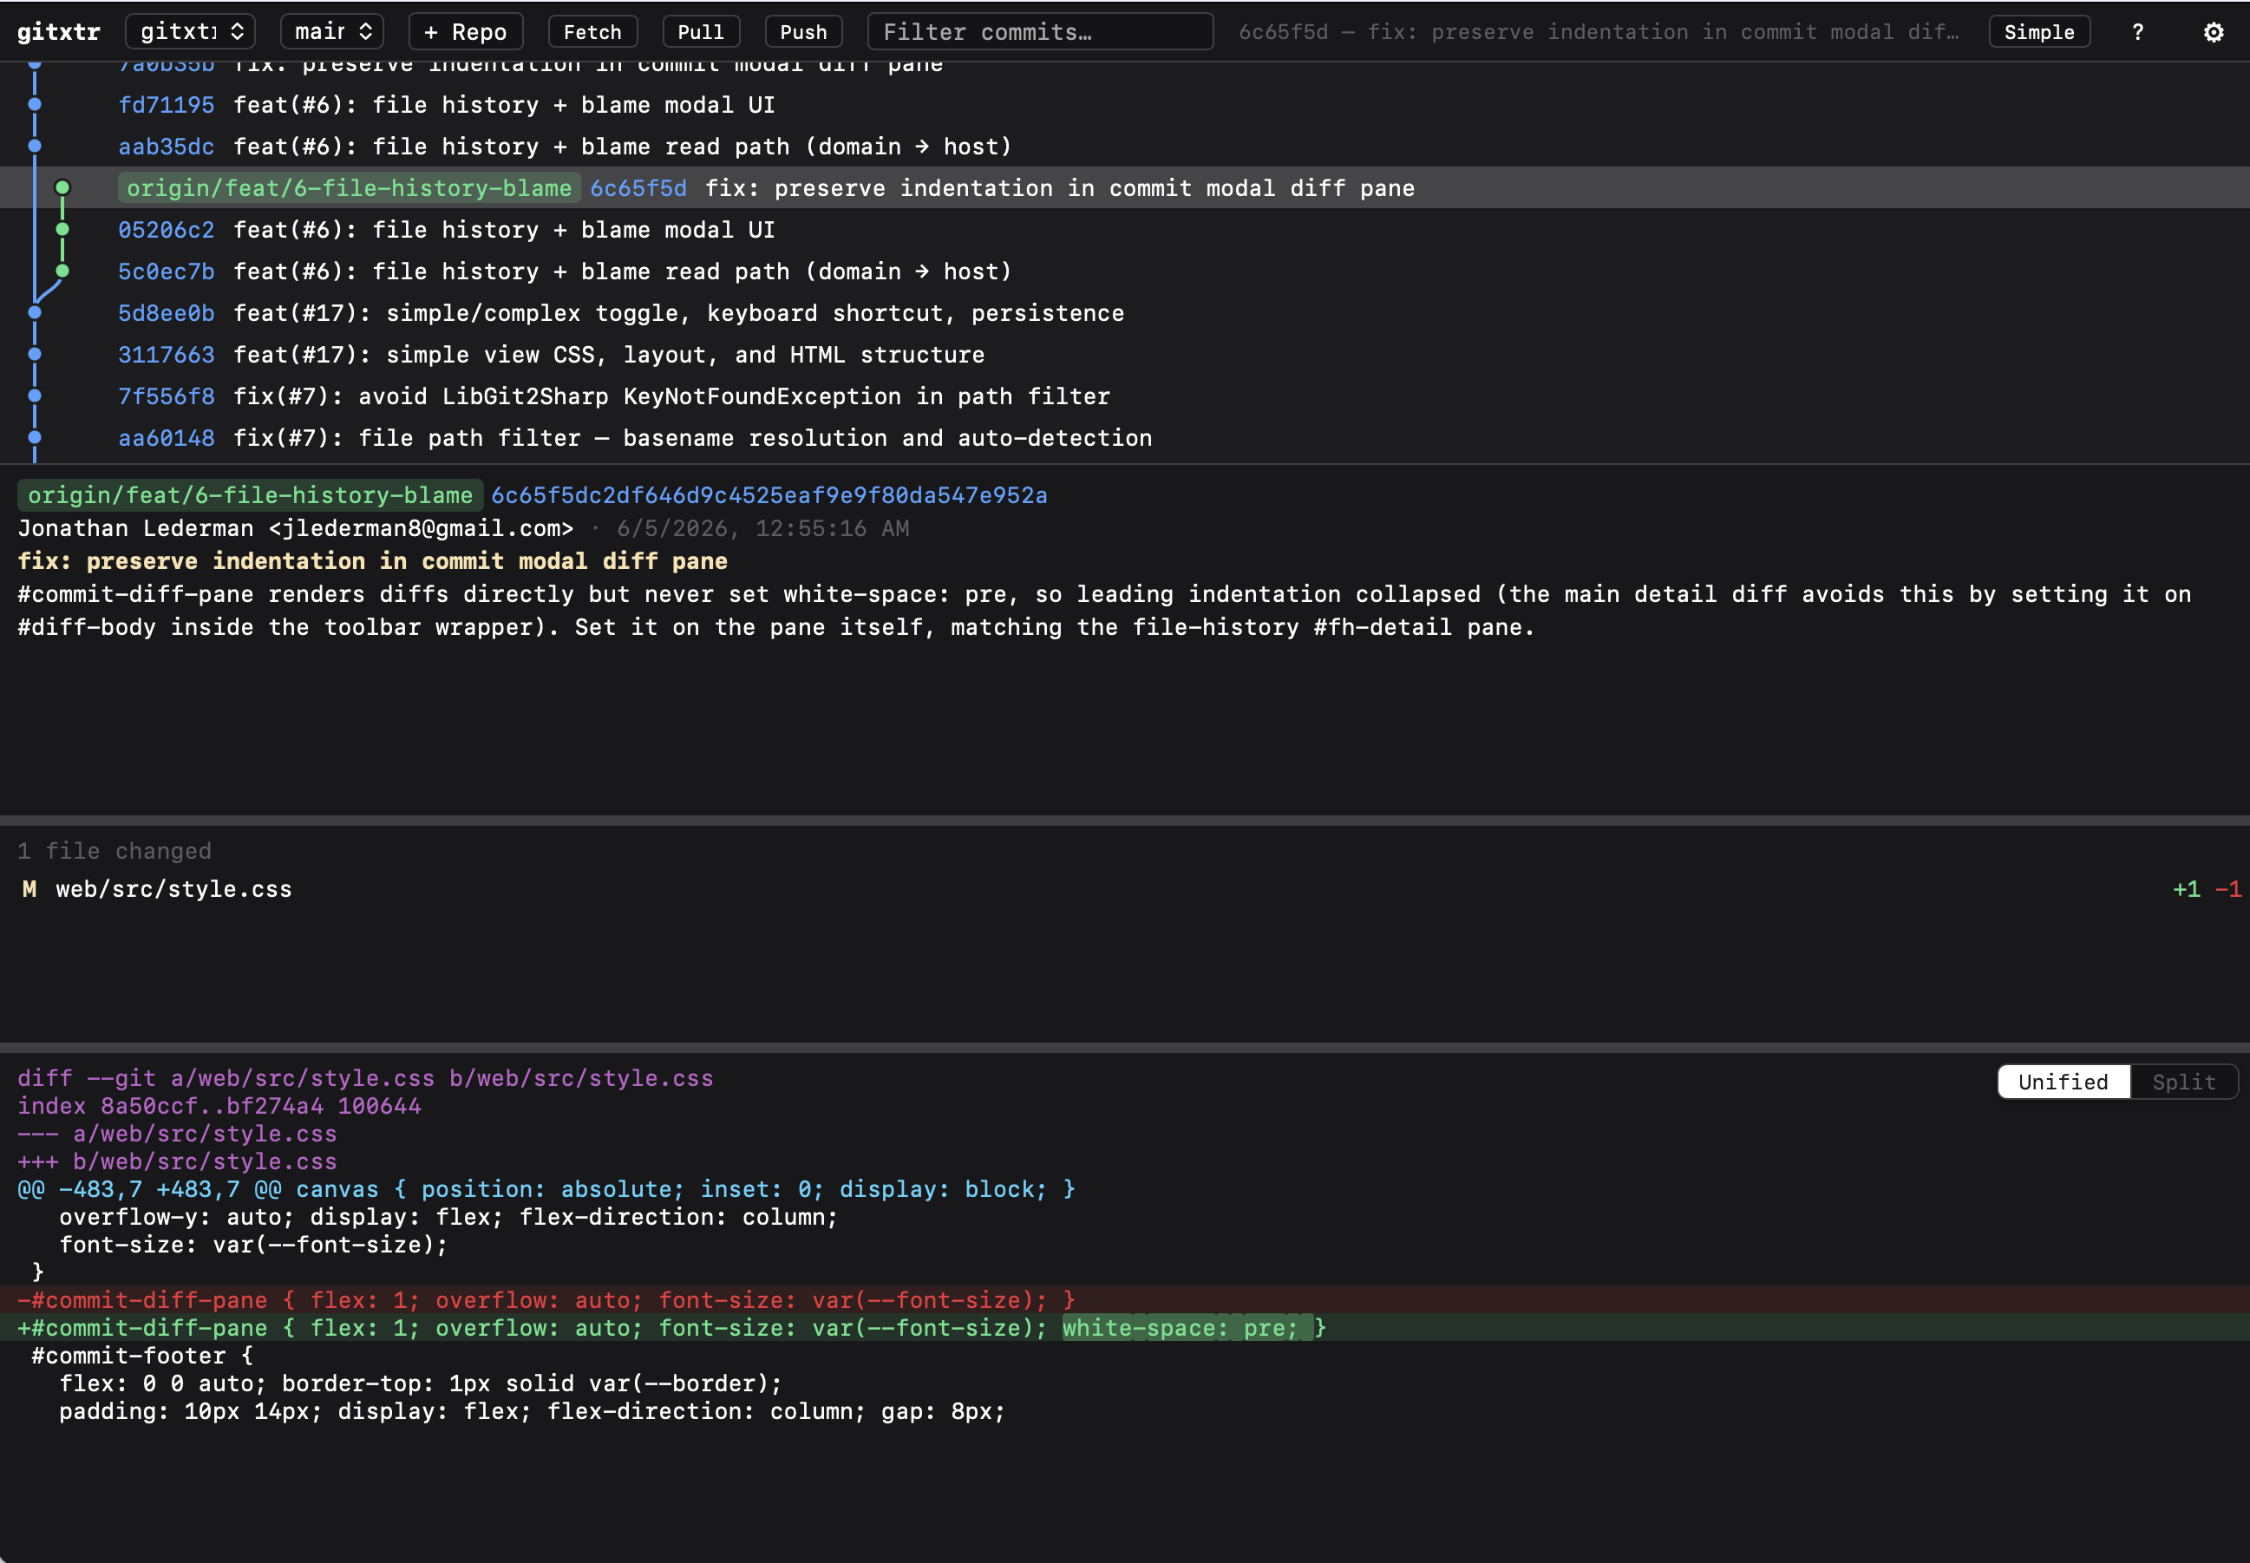
Task: Open the settings gear icon
Action: (2213, 32)
